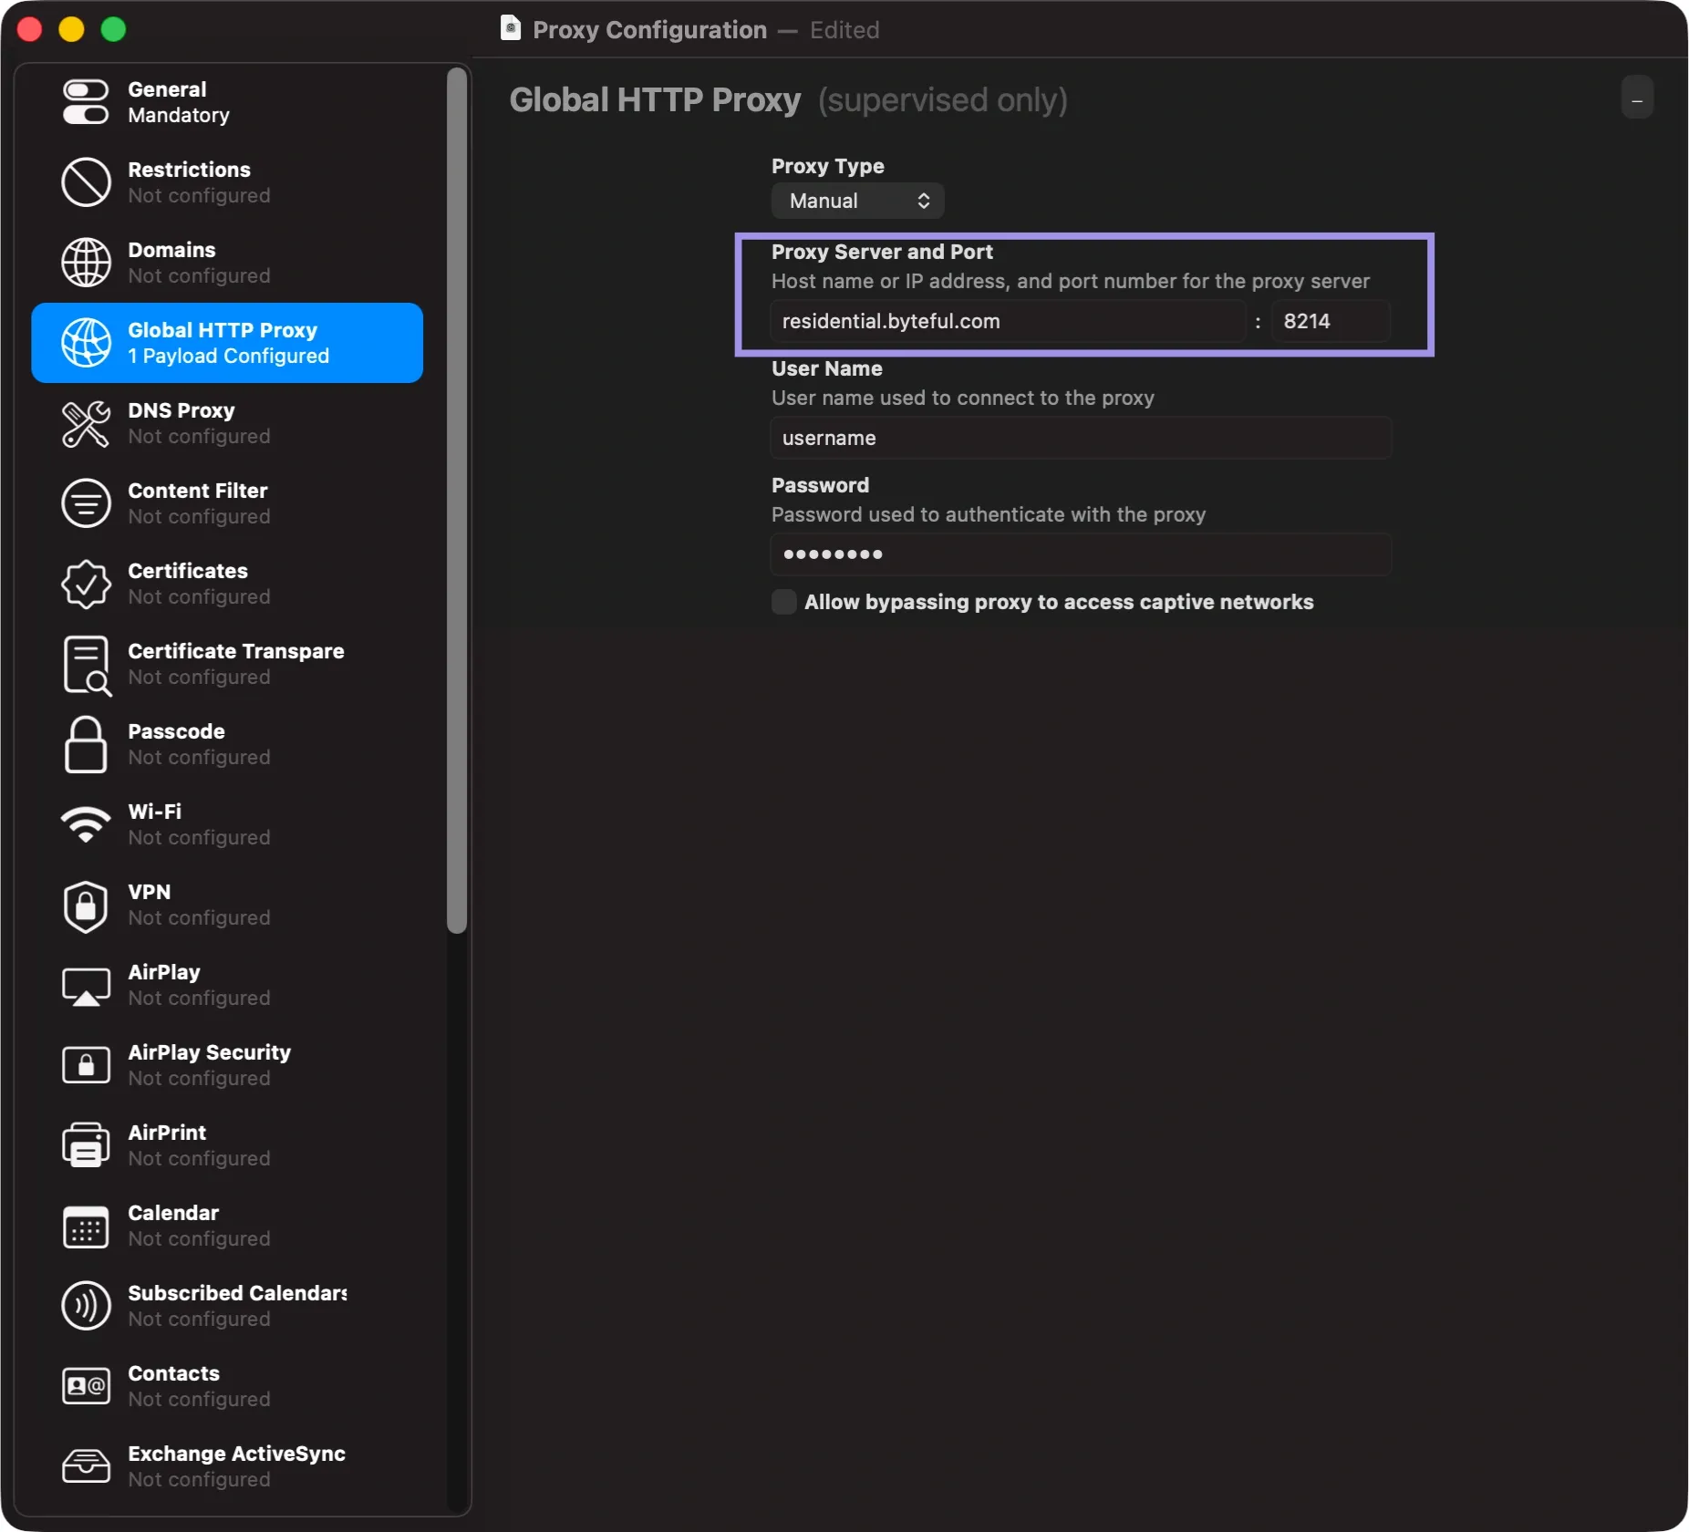Image resolution: width=1689 pixels, height=1532 pixels.
Task: Open the Exchange ActiveSync payload section
Action: (x=227, y=1466)
